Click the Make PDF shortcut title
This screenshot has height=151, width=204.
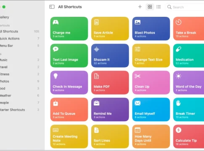(102, 87)
